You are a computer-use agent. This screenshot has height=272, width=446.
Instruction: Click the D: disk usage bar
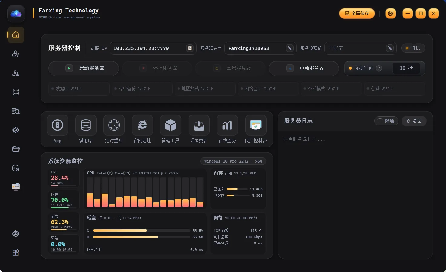click(x=142, y=237)
